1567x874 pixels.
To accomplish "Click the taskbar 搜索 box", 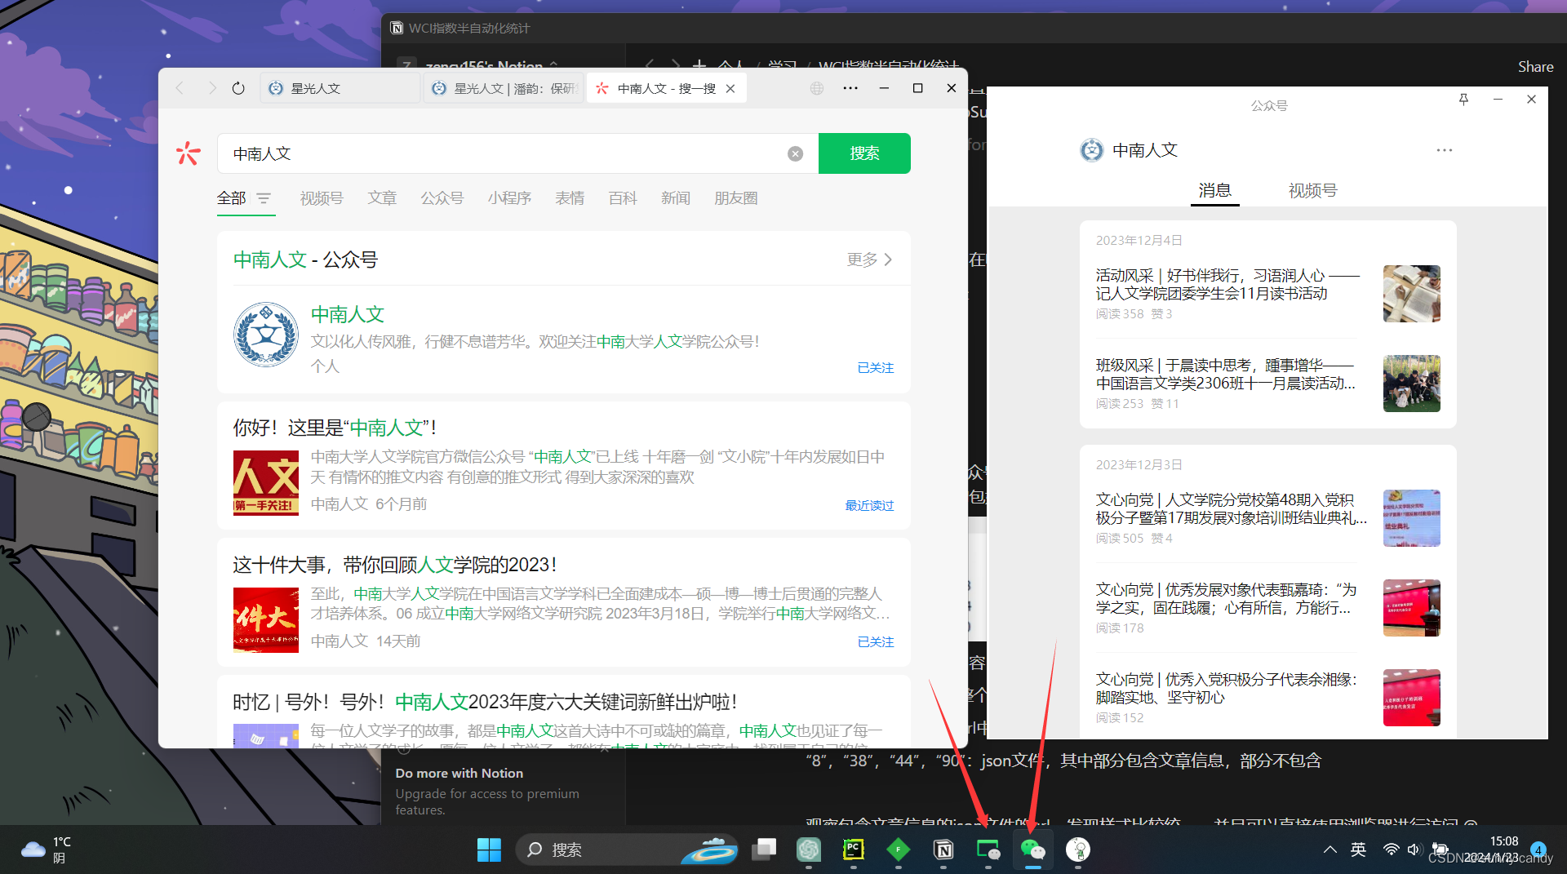I will [626, 850].
